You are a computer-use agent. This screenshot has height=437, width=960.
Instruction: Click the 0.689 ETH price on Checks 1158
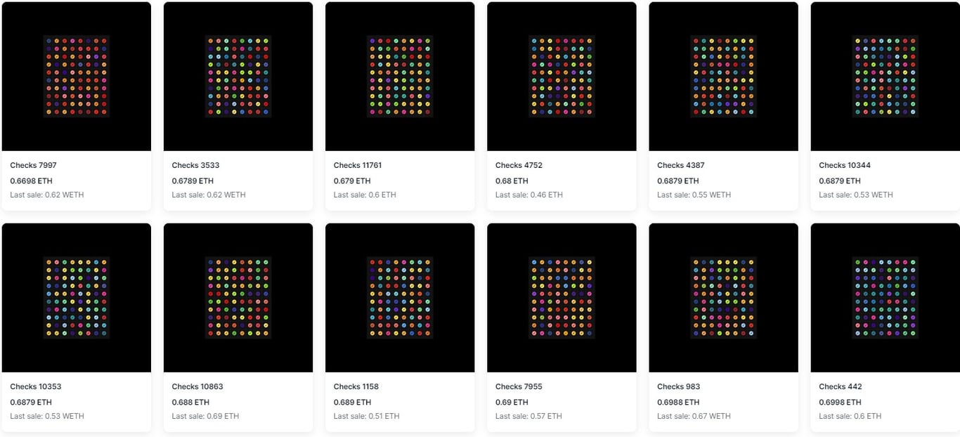pyautogui.click(x=352, y=402)
